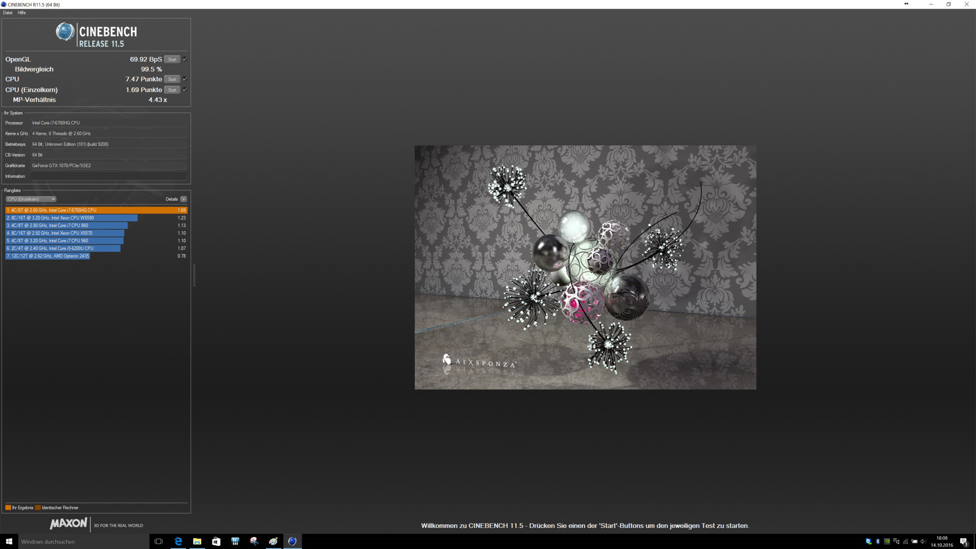
Task: Open the audio manager tray icon
Action: point(896,541)
